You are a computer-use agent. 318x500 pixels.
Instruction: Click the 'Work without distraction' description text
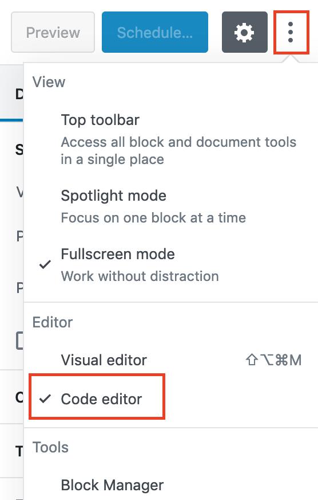click(140, 276)
